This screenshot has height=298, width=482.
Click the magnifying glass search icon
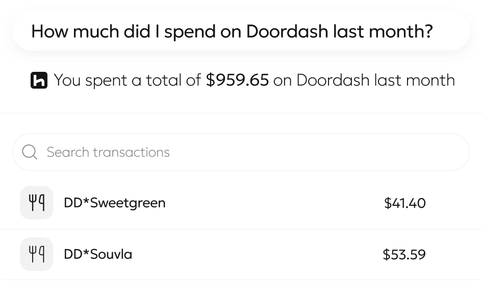pos(30,152)
